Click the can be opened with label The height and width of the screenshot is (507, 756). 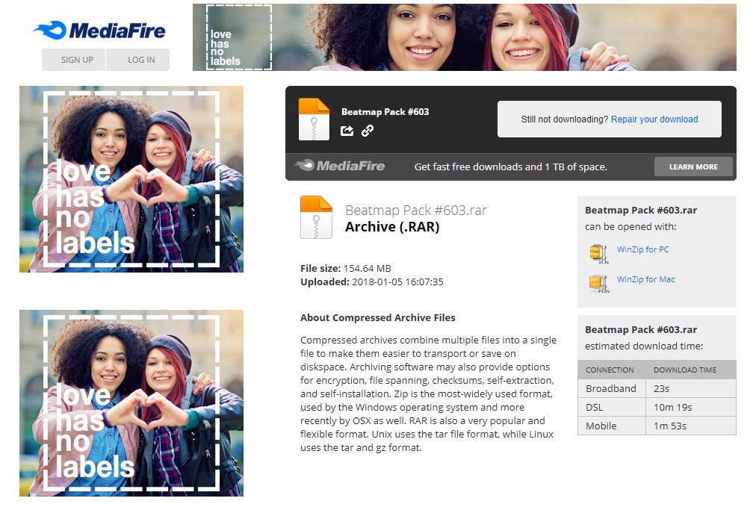click(x=630, y=226)
